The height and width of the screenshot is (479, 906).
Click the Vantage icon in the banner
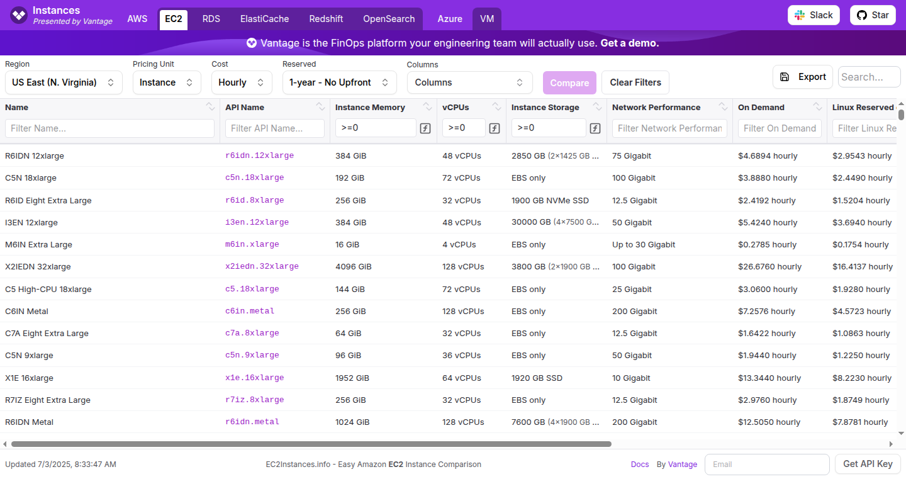(252, 43)
